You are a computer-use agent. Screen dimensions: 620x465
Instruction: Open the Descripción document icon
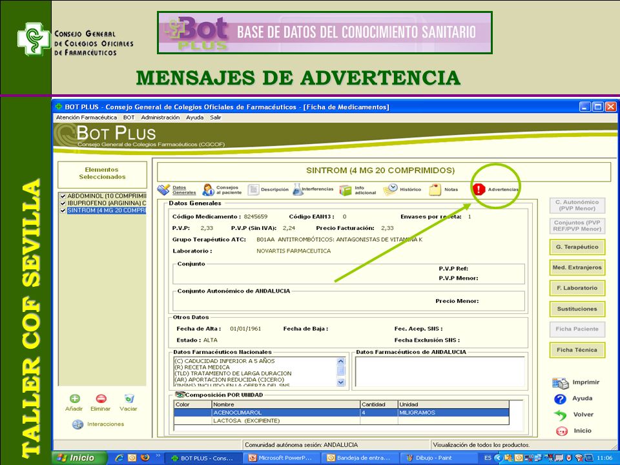point(253,190)
